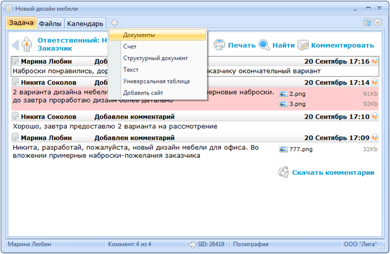Click date 20 Сентябрь 17:10
This screenshot has height=254, width=390.
click(337, 117)
